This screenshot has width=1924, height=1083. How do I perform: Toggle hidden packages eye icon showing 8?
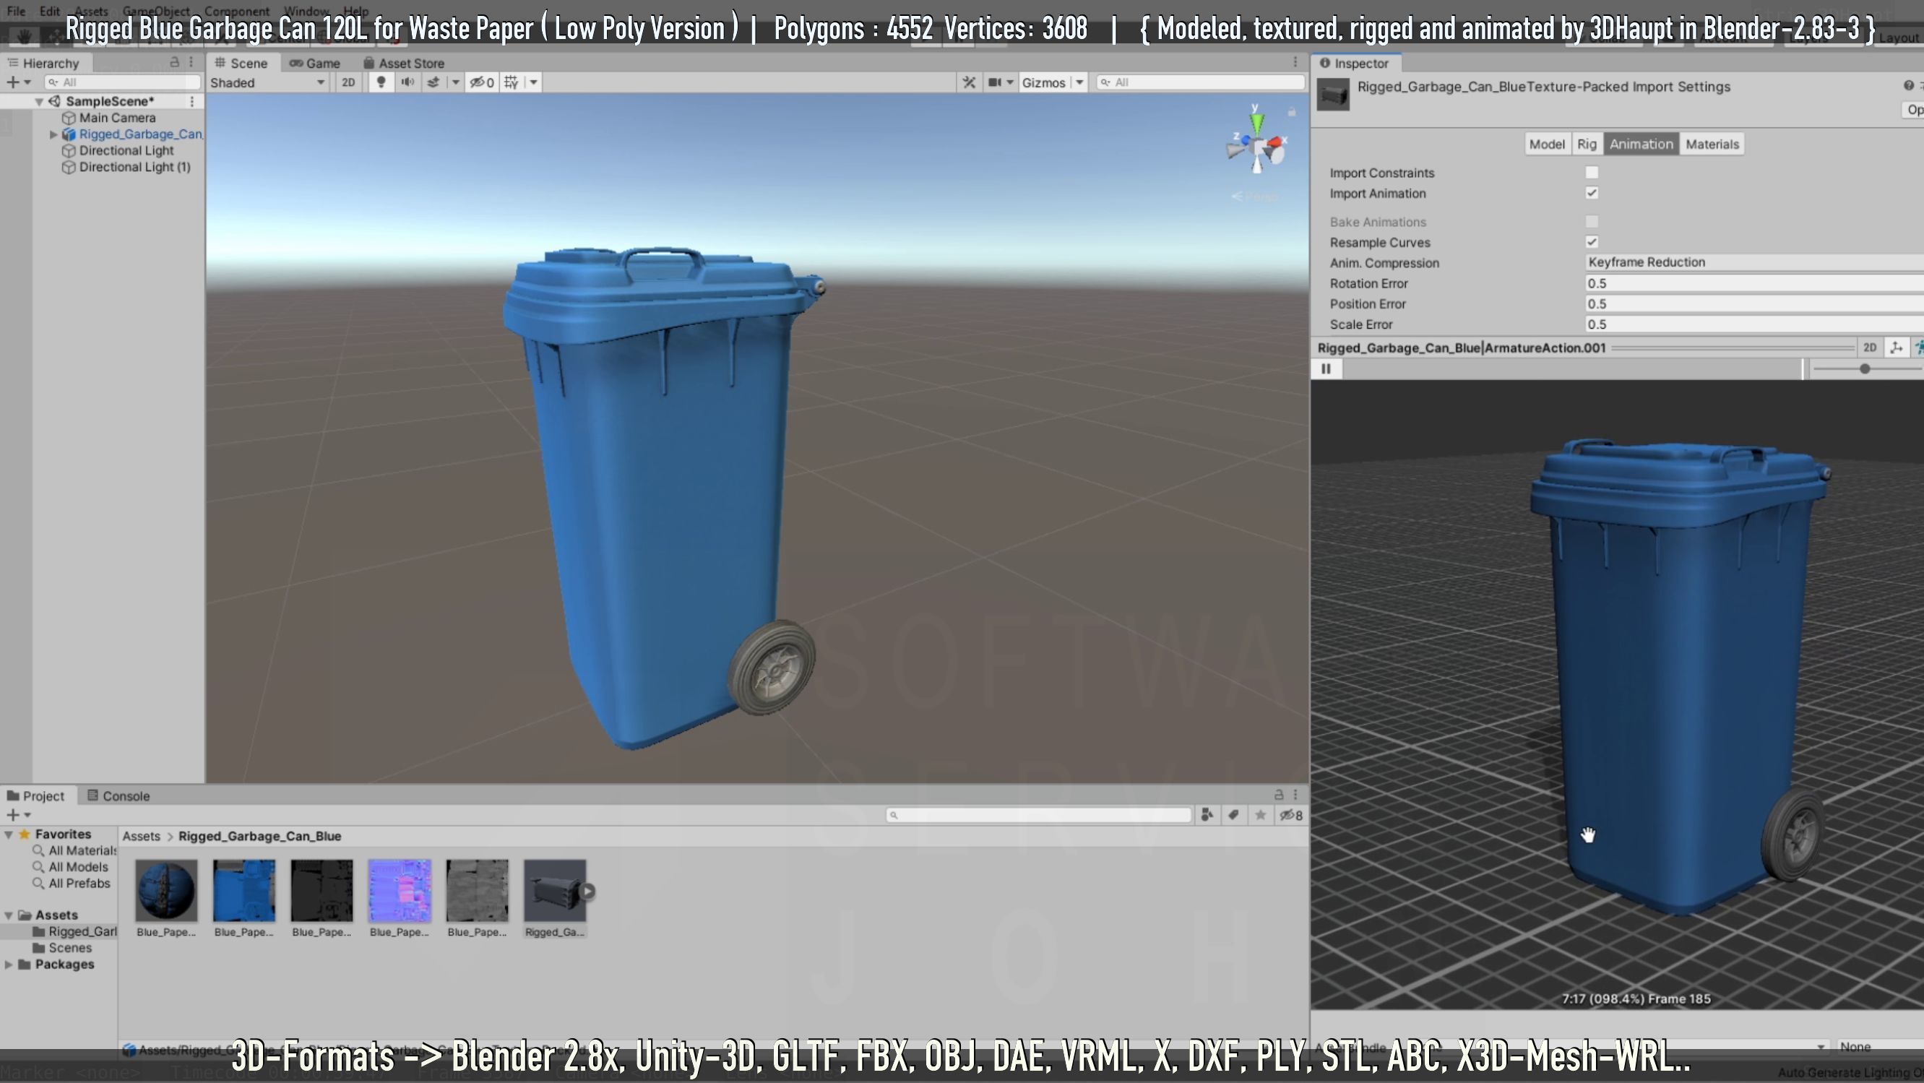1291,815
